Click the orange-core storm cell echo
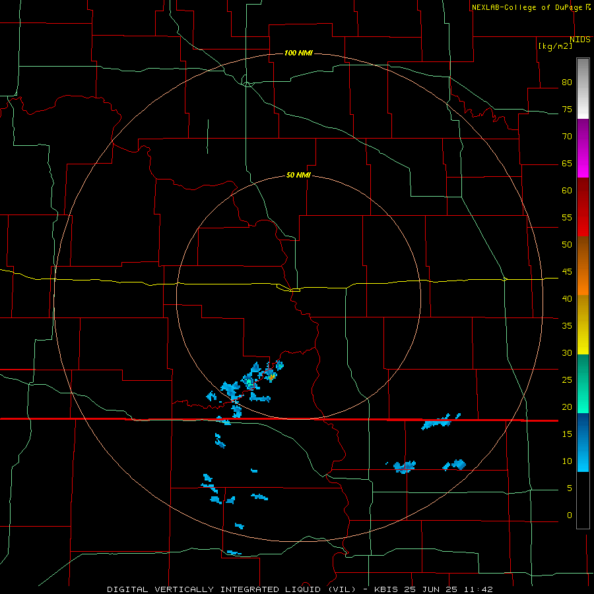The width and height of the screenshot is (594, 594). 271,377
